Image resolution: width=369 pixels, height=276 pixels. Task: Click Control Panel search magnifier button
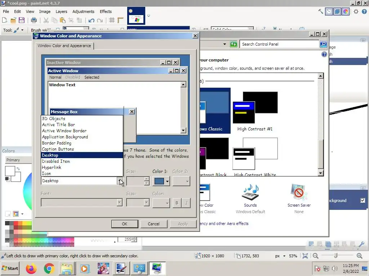click(323, 44)
